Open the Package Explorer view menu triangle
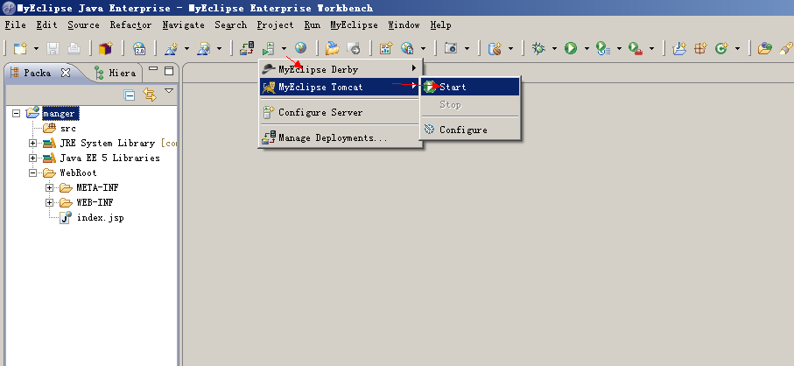The width and height of the screenshot is (794, 366). [x=169, y=91]
